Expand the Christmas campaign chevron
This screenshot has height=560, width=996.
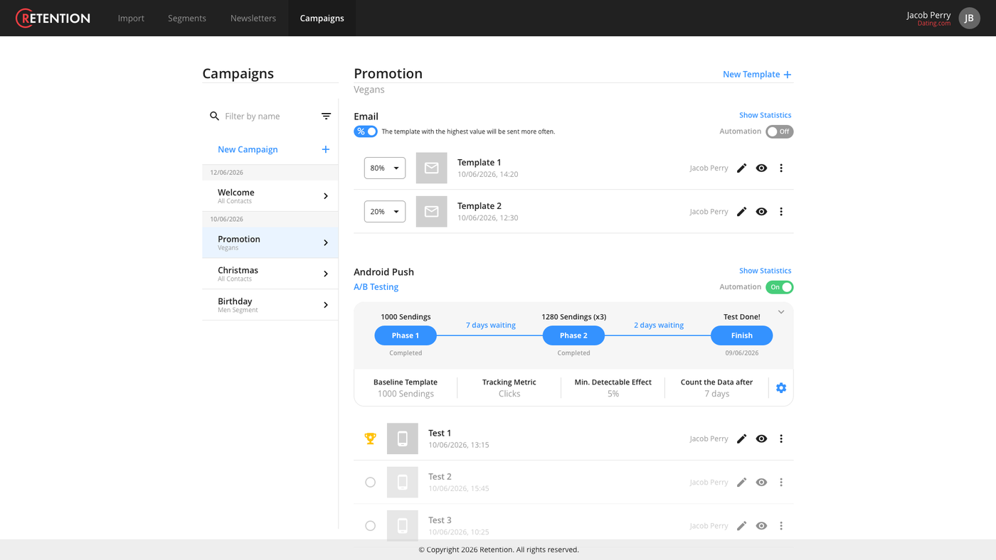326,274
